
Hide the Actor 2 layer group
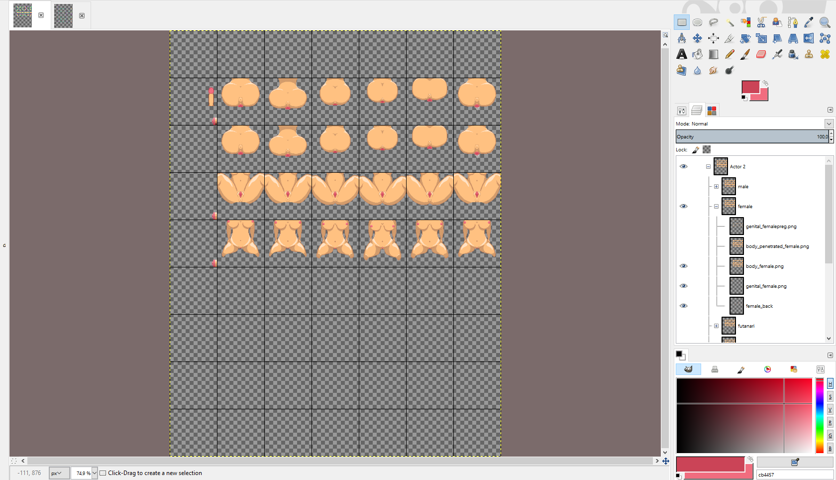pyautogui.click(x=683, y=166)
